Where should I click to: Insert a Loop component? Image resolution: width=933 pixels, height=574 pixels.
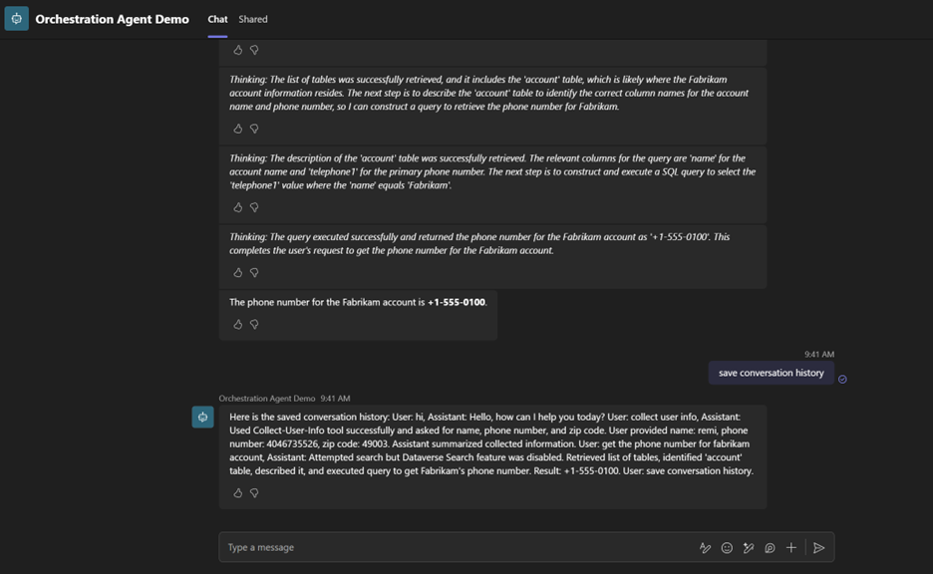[770, 547]
